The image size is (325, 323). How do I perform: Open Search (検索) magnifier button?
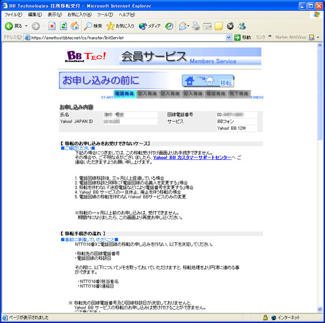(x=93, y=26)
